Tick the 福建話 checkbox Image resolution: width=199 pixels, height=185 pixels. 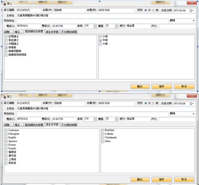[x=6, y=153]
